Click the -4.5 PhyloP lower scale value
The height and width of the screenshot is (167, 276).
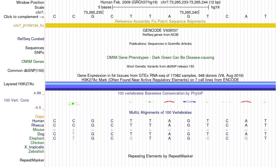click(38, 108)
